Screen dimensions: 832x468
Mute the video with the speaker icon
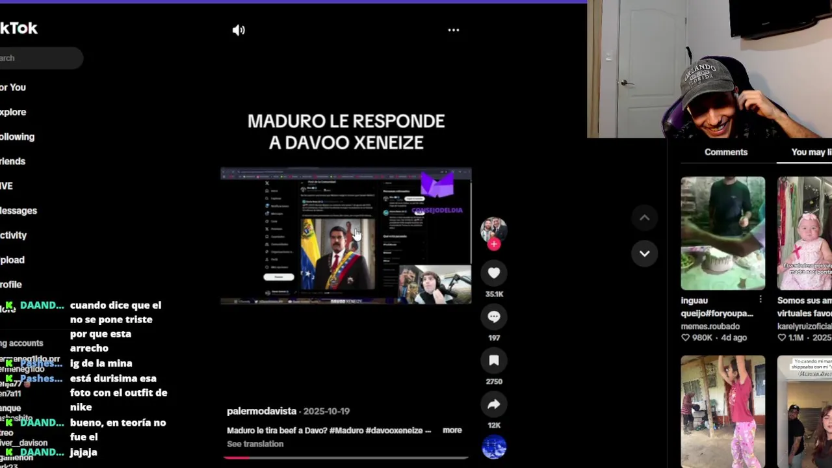(239, 30)
